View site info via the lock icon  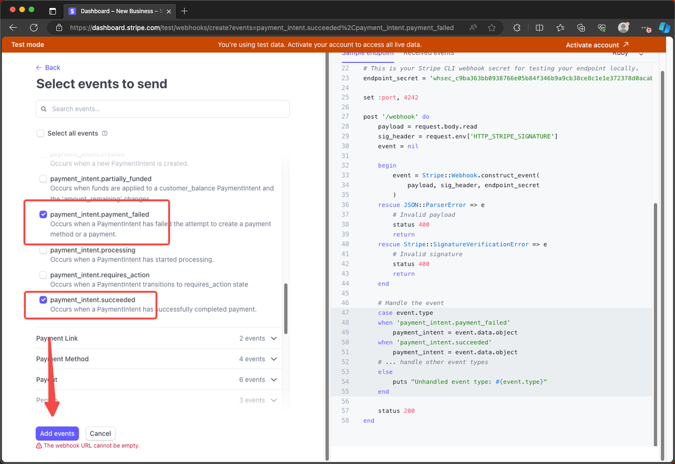[x=59, y=28]
